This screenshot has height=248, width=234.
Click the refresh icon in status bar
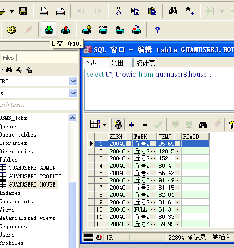(99, 238)
